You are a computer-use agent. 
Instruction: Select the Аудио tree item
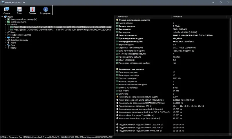[x=13, y=43]
